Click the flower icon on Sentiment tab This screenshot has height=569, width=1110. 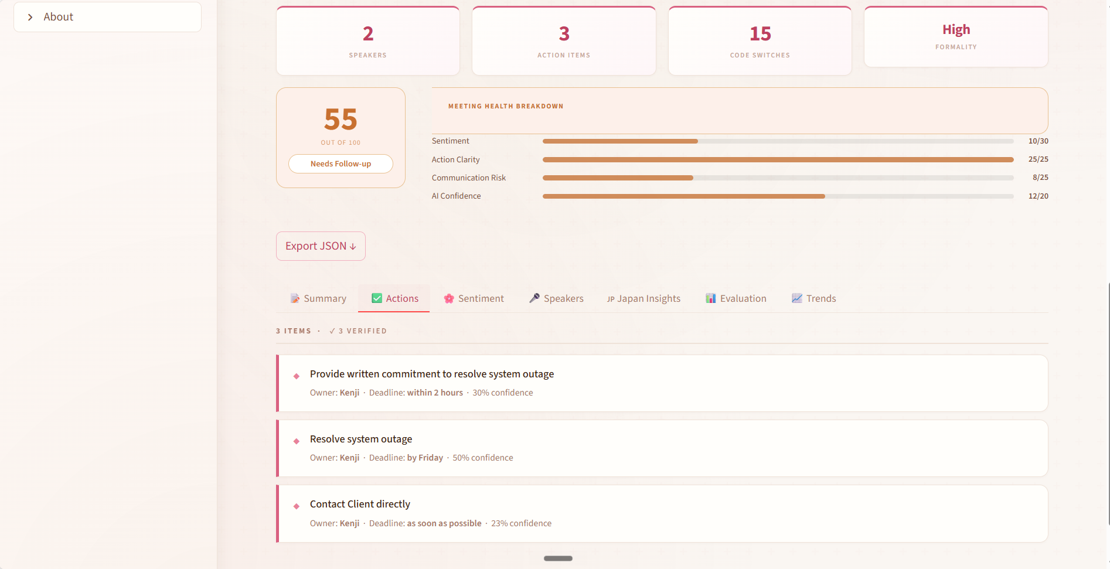tap(449, 298)
